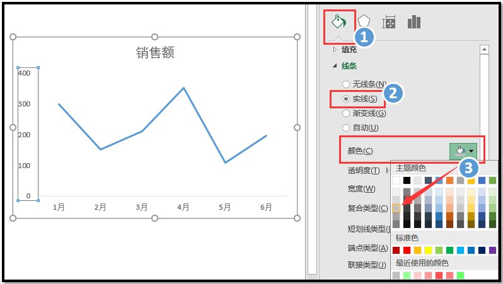Screen dimensions: 503x284
Task: Select the 无线条(N) radio option
Action: (x=346, y=84)
